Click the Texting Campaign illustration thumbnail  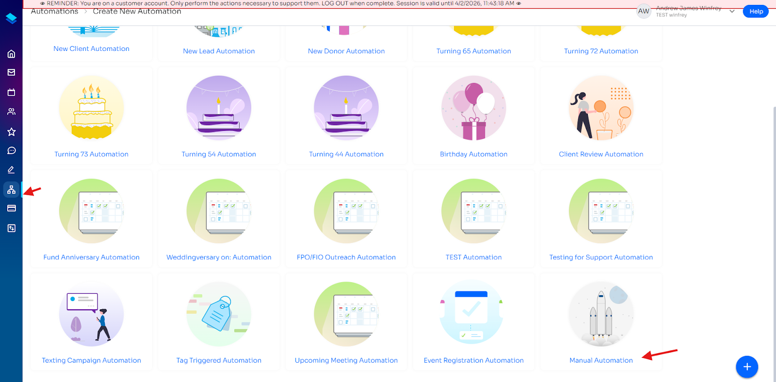91,314
